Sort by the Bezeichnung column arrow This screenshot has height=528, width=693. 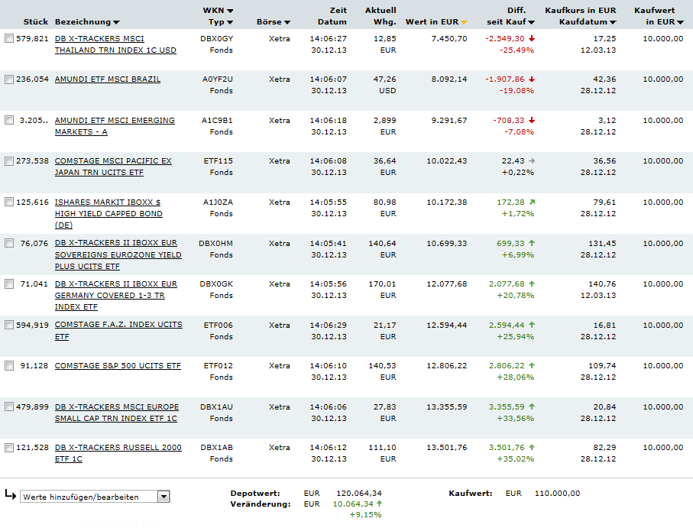116,23
